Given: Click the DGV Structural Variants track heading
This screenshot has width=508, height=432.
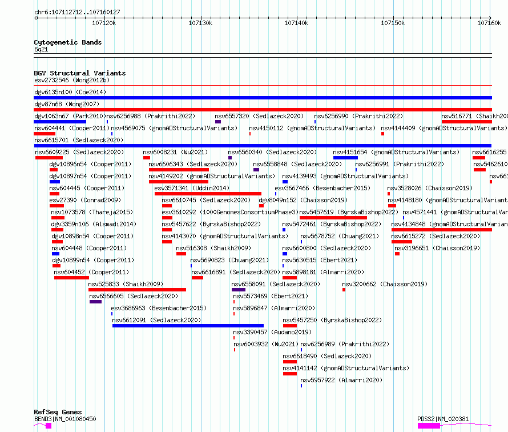Looking at the screenshot, I should [x=80, y=73].
